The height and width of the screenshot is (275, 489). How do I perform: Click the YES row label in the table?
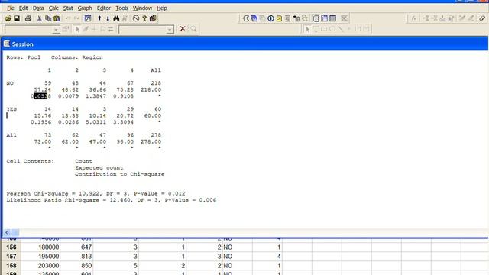coord(11,109)
